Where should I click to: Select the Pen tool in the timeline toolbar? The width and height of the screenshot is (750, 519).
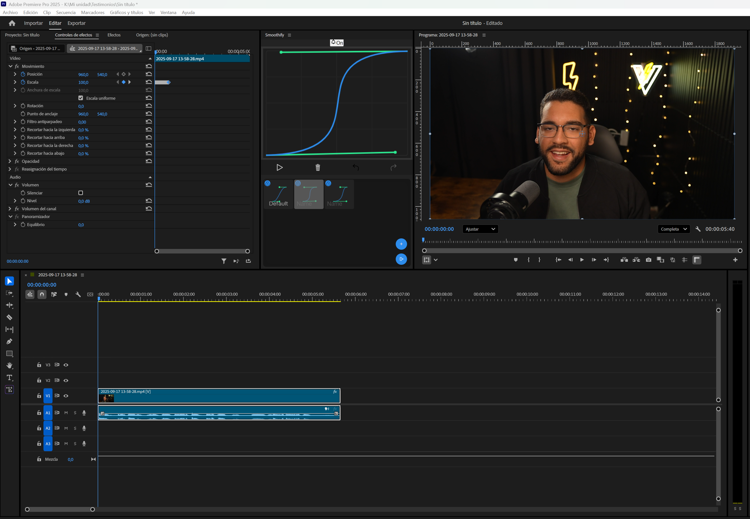click(10, 341)
